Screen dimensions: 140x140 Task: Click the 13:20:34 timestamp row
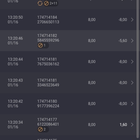(68, 125)
